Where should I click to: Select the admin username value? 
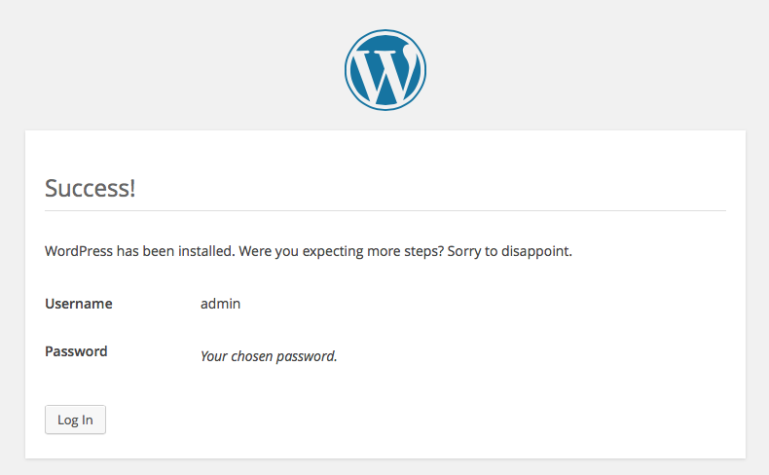point(220,304)
